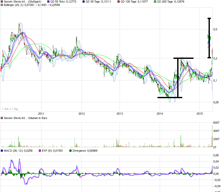This screenshot has height=192, width=224.
Task: Click the 0,2 price axis label
Action: [x=215, y=58]
